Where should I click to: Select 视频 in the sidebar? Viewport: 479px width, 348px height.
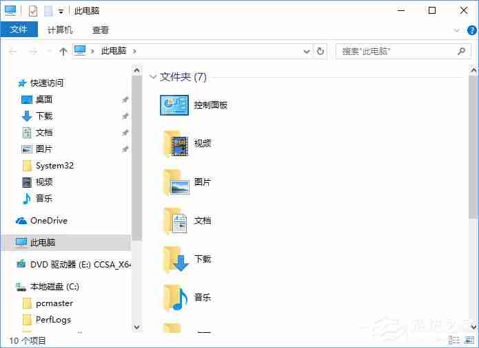(x=44, y=182)
